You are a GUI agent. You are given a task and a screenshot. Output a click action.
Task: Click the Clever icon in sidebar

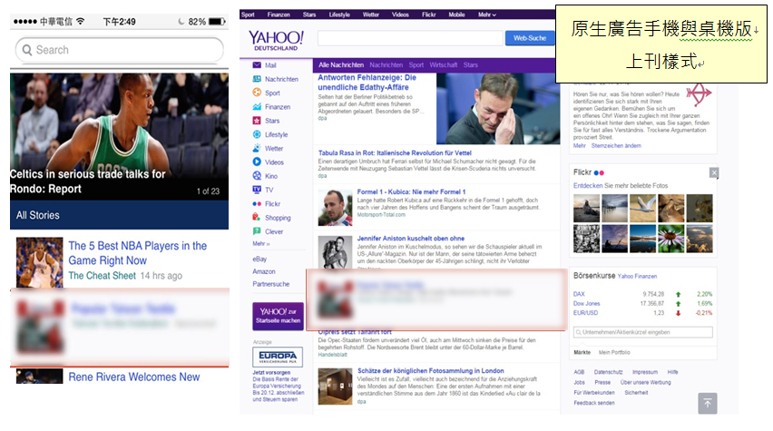[x=257, y=230]
